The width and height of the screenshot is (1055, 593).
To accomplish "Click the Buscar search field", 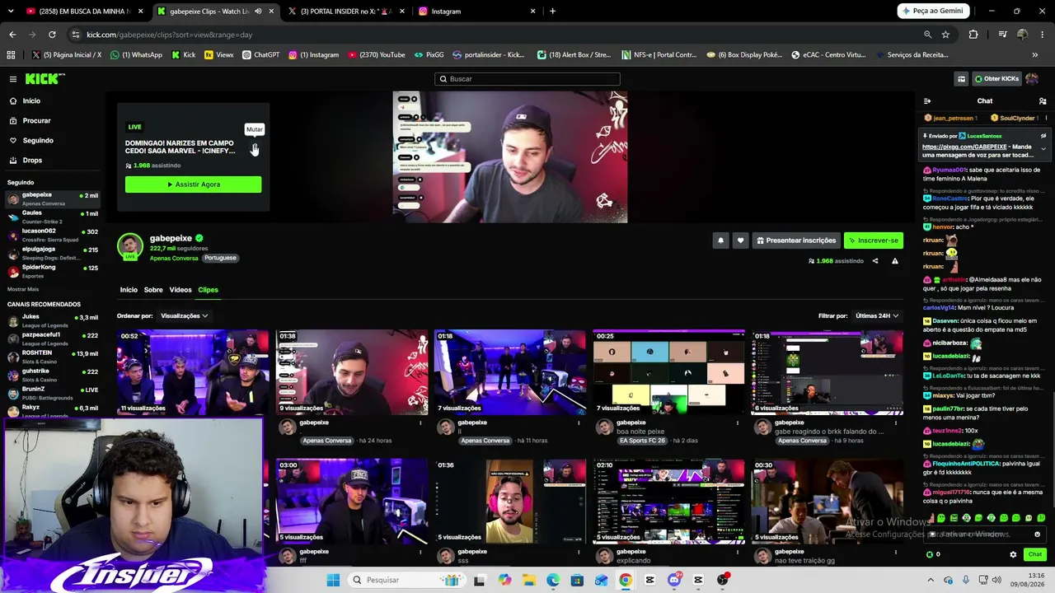I will click(527, 79).
